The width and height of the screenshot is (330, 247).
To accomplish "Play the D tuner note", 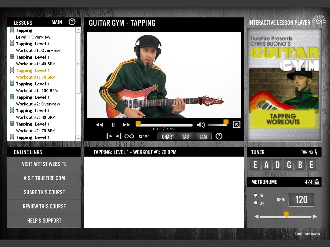I will [278, 165].
